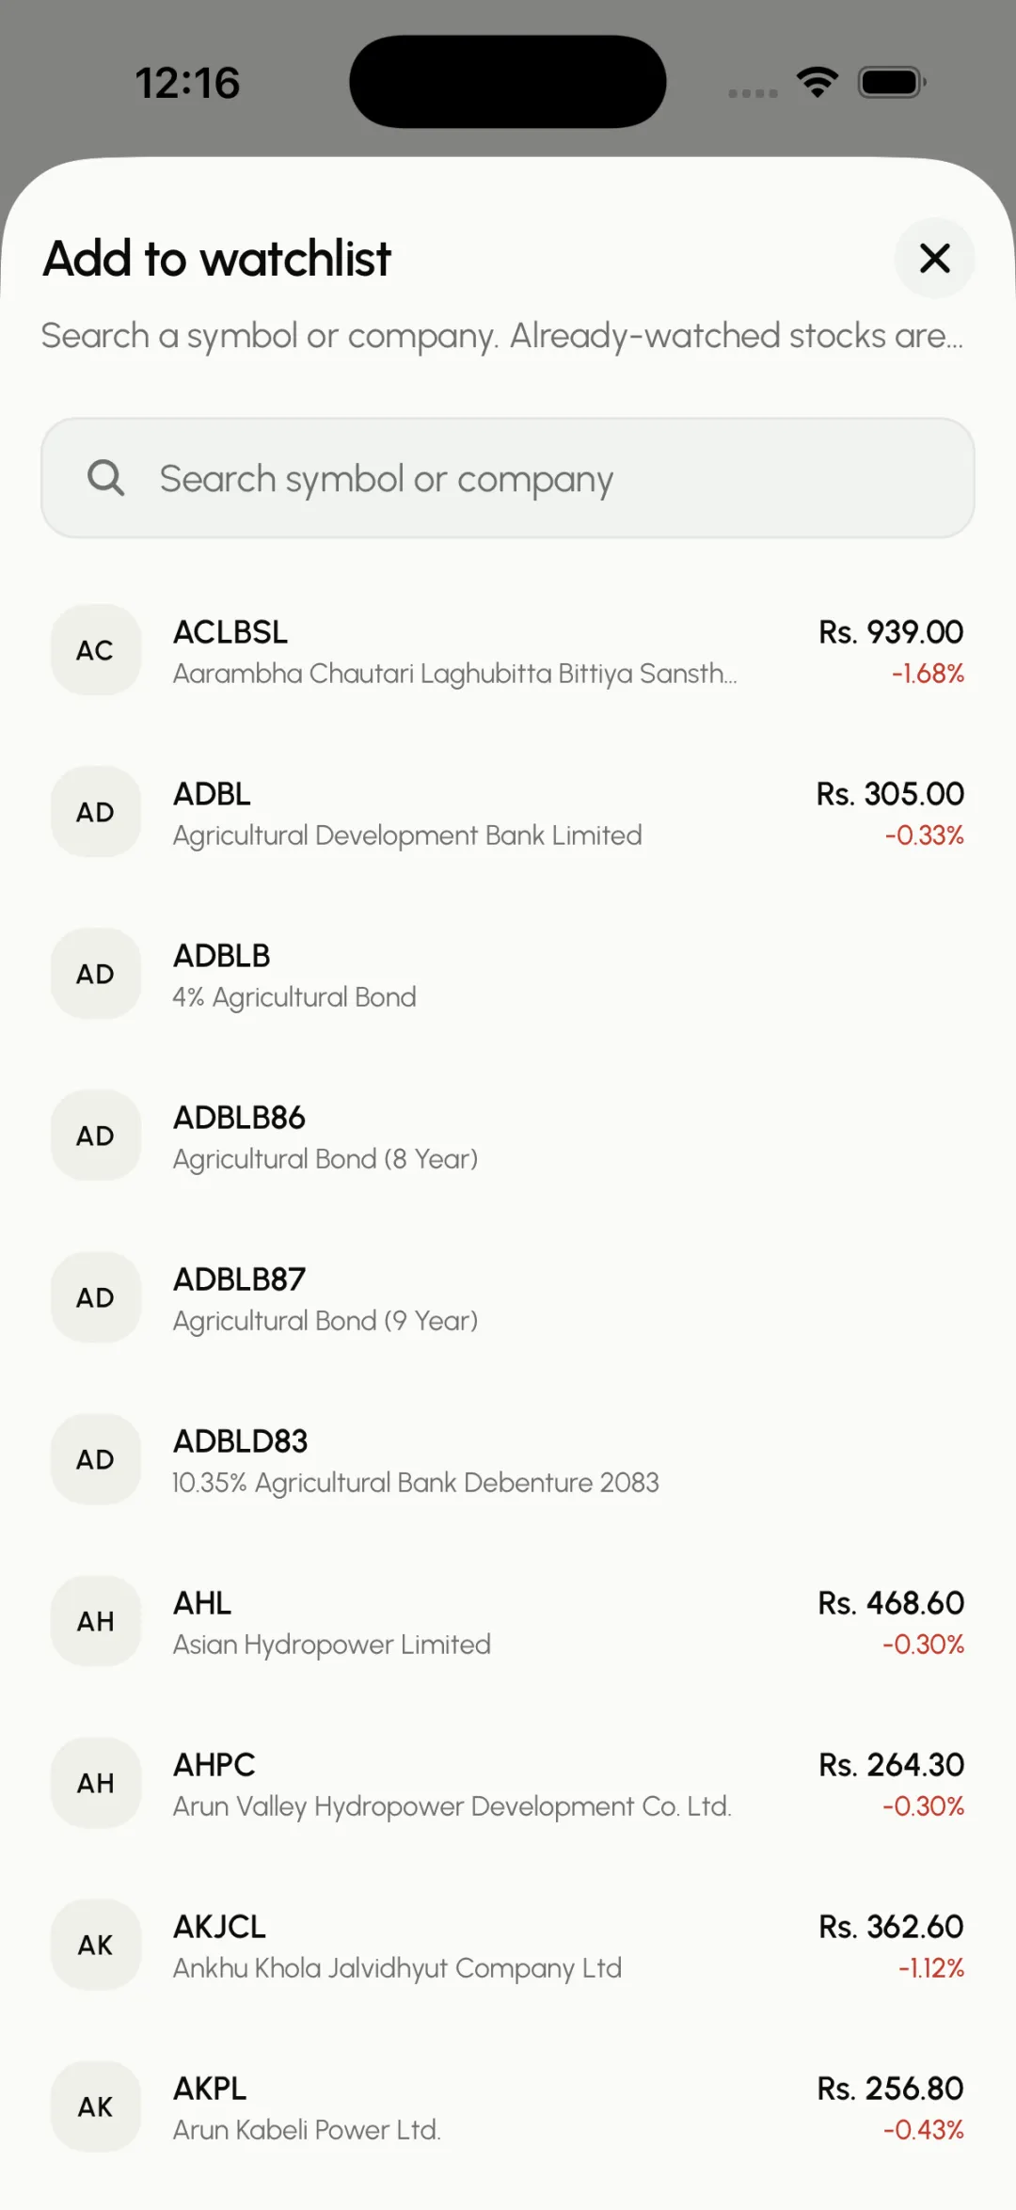
Task: Tap the AD avatar beside ADBLD83
Action: (x=96, y=1459)
